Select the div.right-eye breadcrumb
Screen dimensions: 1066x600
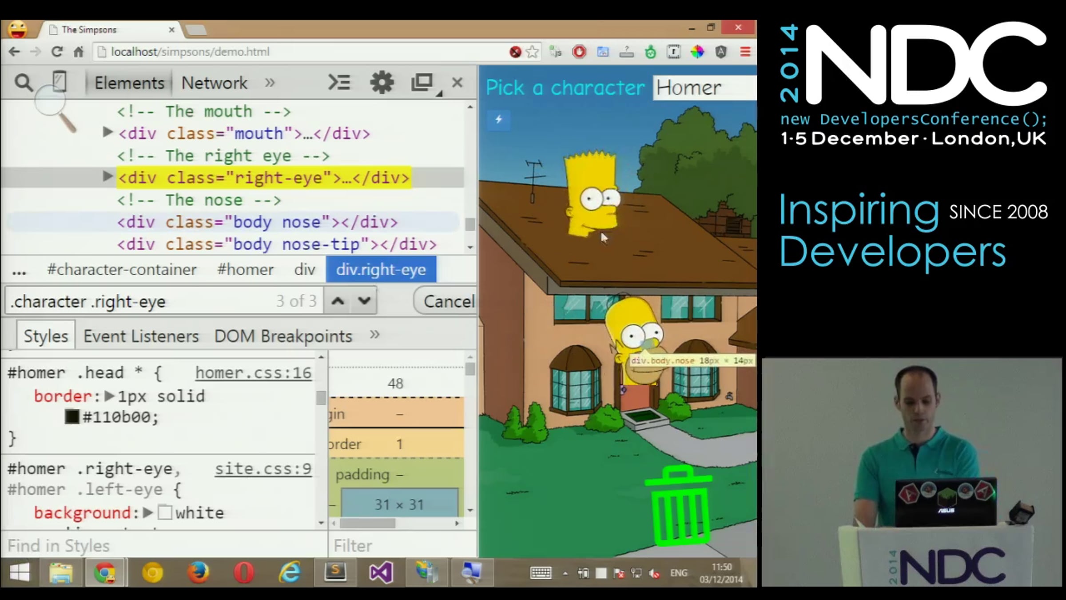click(381, 269)
